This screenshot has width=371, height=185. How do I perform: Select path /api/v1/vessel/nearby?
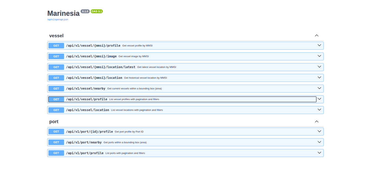click(86, 89)
